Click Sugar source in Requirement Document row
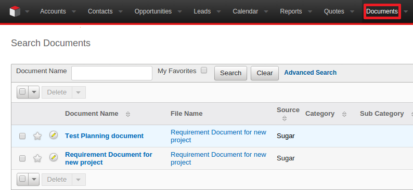Screen dimensions: 413x190 pyautogui.click(x=286, y=158)
